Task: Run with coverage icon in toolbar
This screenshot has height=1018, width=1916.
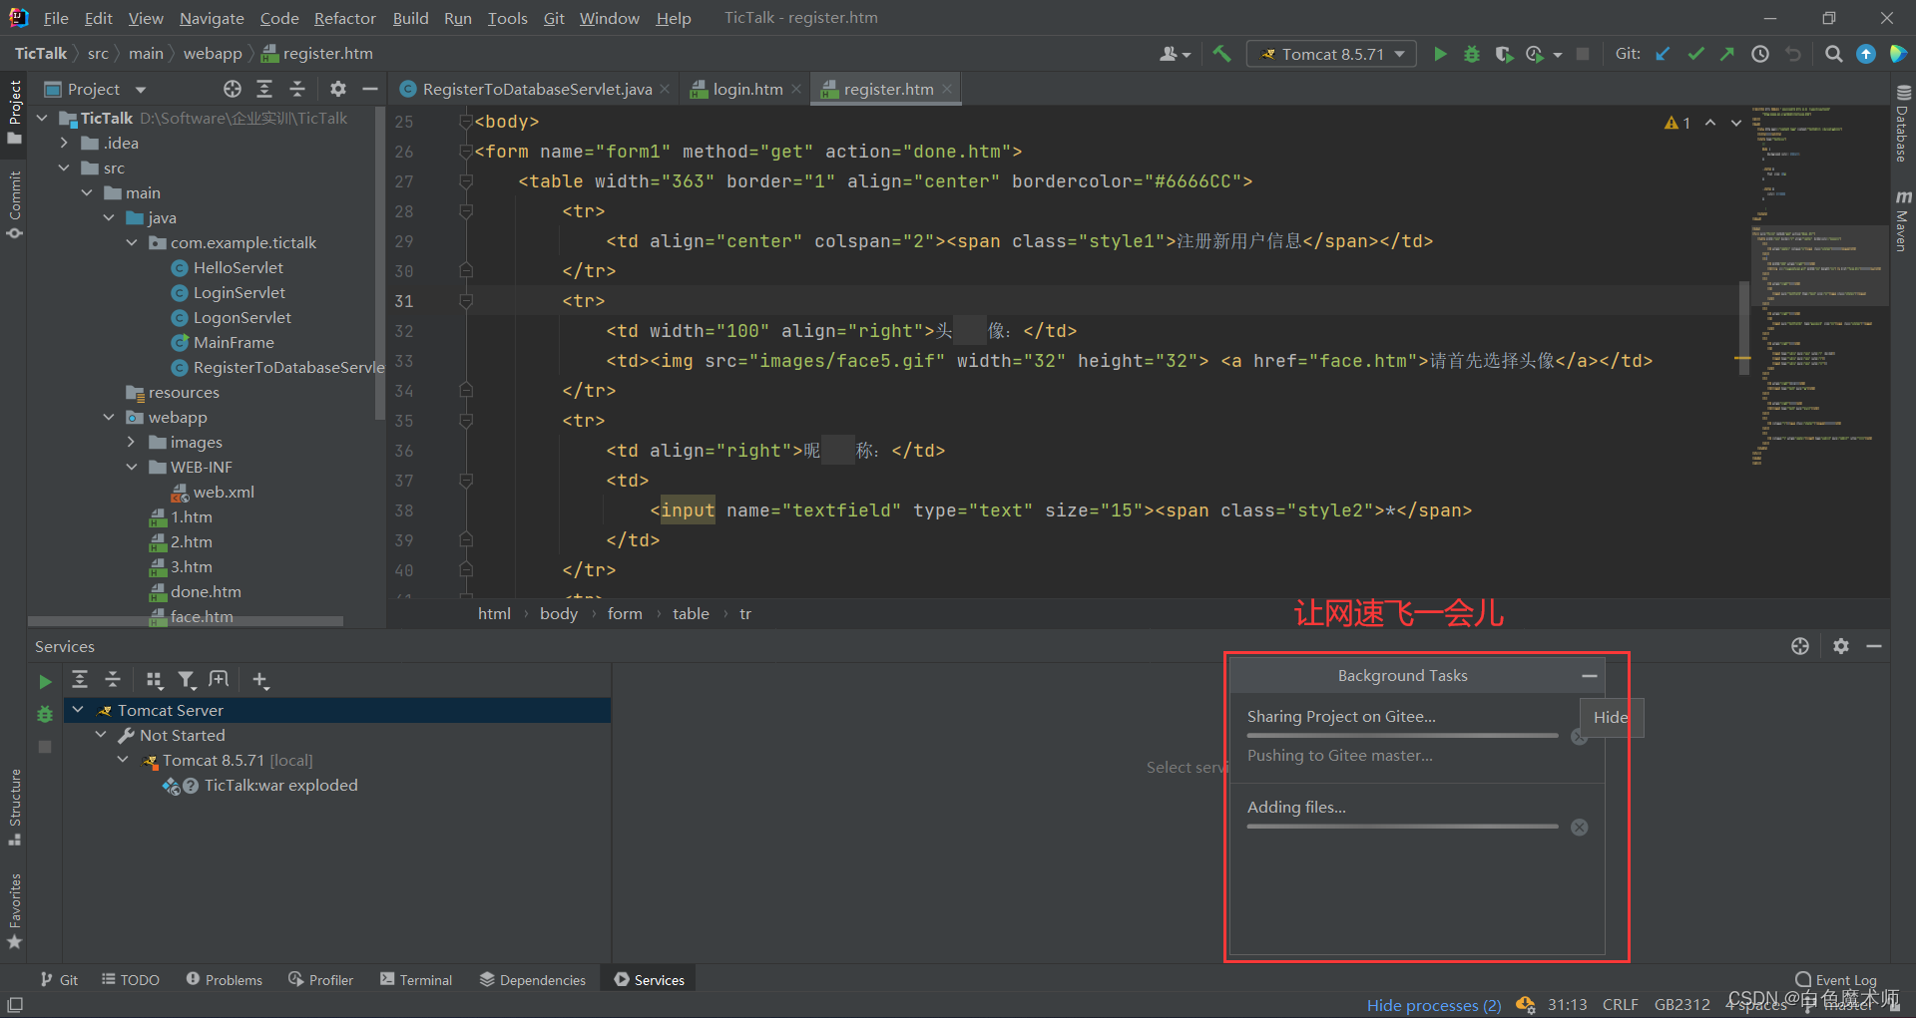Action: coord(1504,54)
